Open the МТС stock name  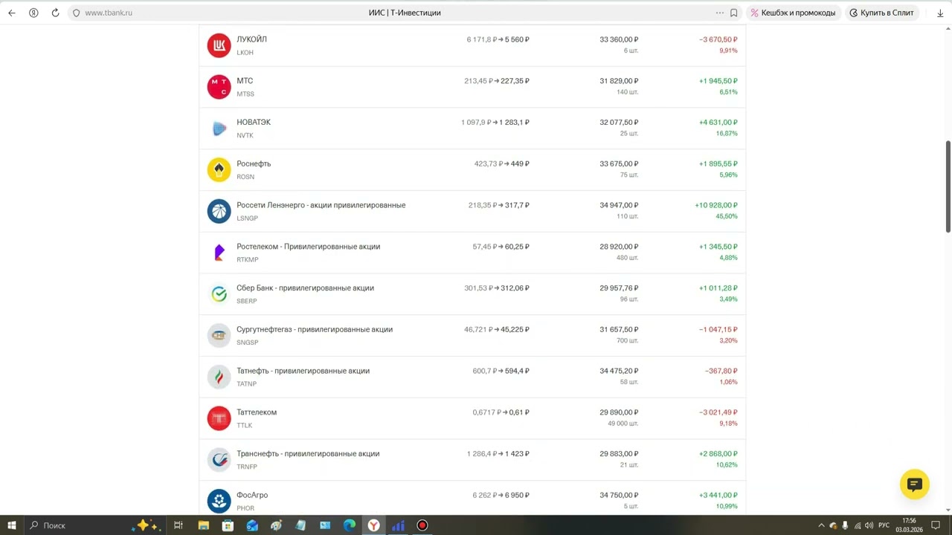[245, 81]
